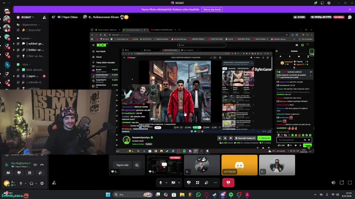Mute microphone in the user panel
This screenshot has height=199, width=355.
point(21,183)
